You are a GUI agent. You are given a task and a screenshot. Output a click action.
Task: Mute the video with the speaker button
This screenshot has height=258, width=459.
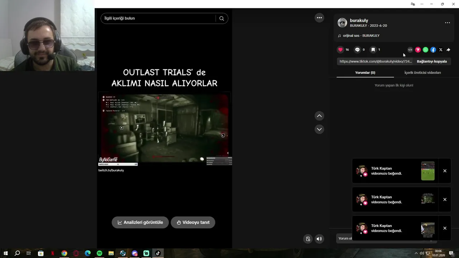[319, 239]
